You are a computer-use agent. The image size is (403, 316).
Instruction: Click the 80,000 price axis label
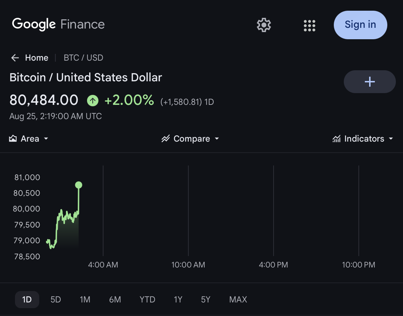(26, 209)
